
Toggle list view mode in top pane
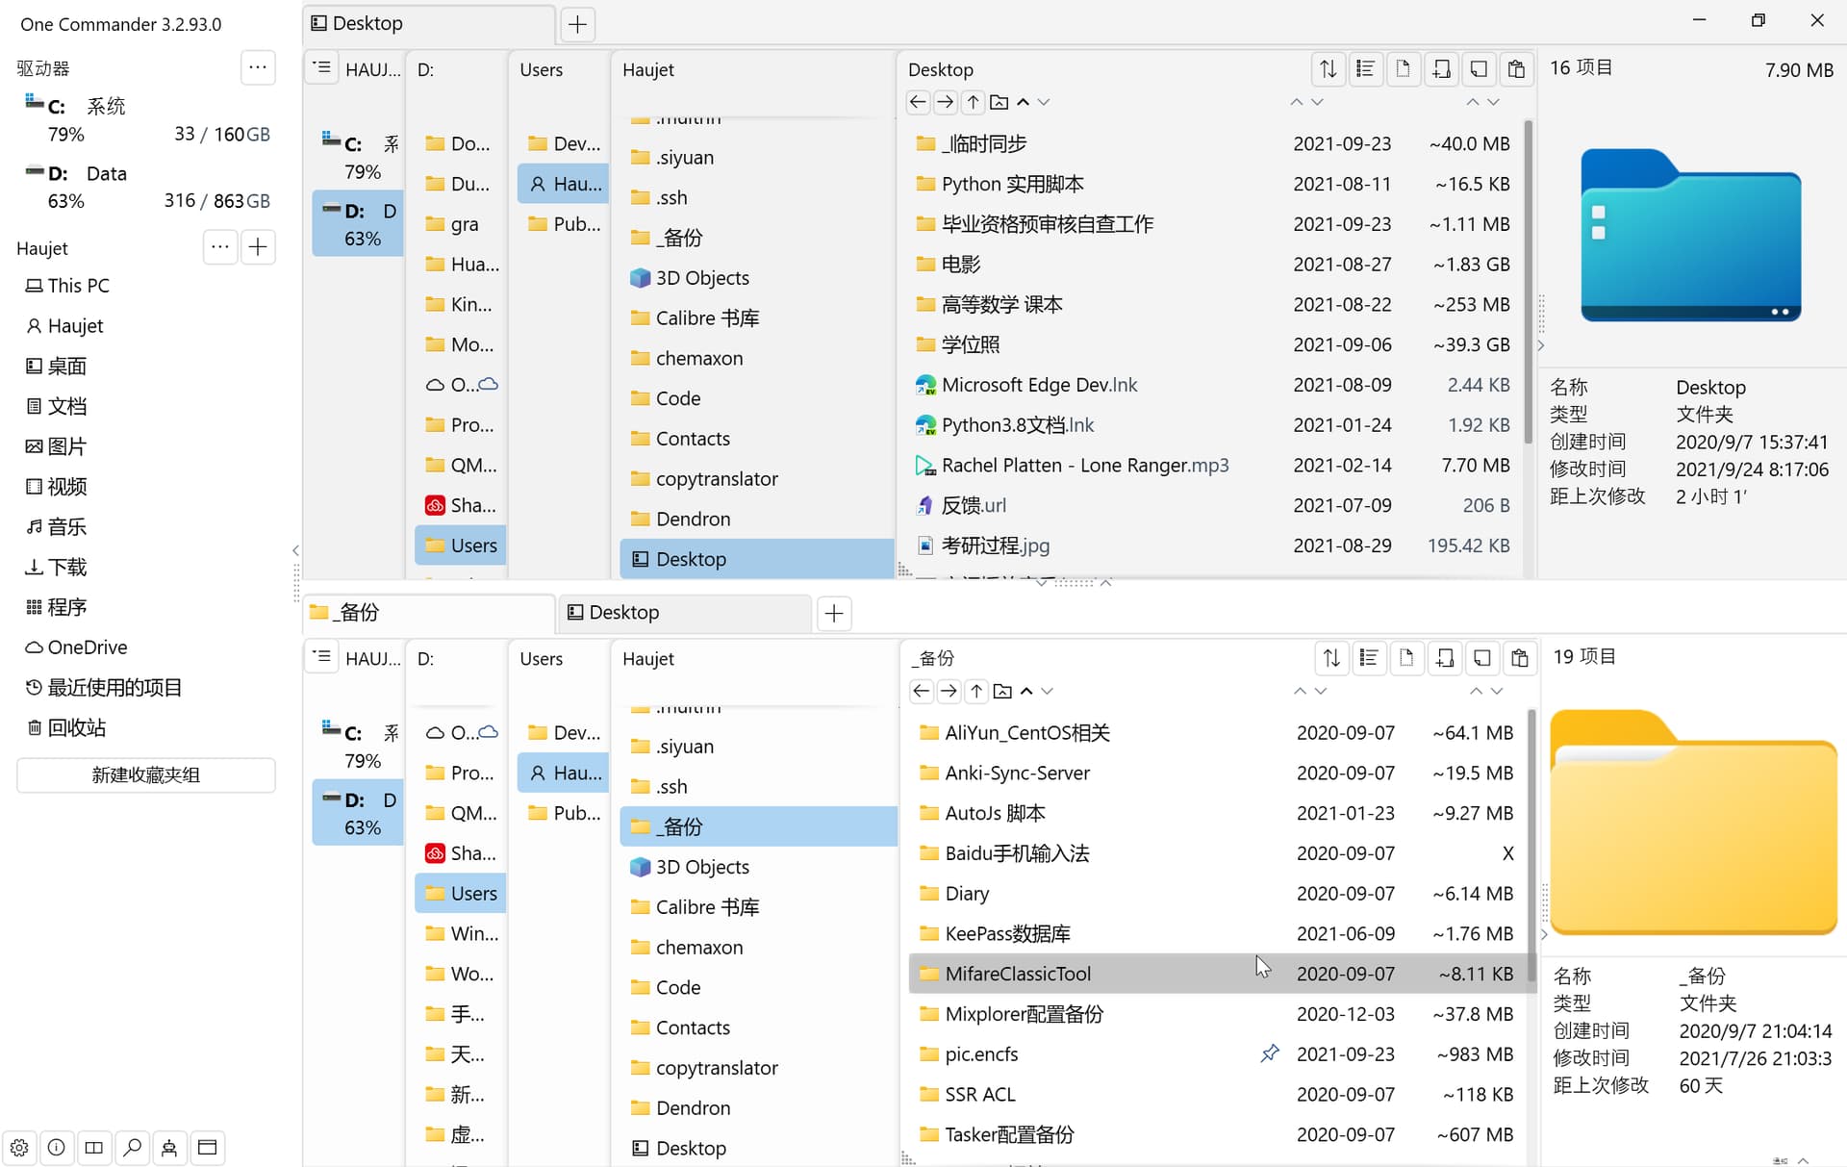(1365, 69)
